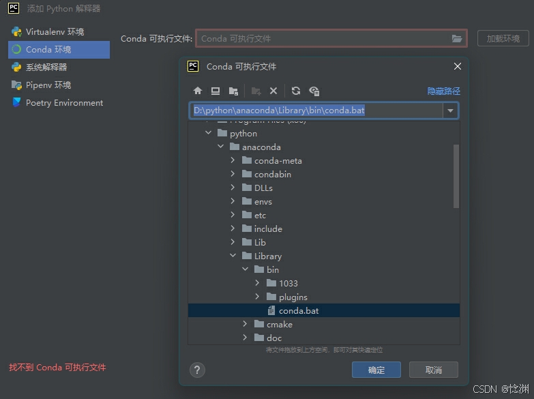Select the plugins folder row

pos(324,297)
